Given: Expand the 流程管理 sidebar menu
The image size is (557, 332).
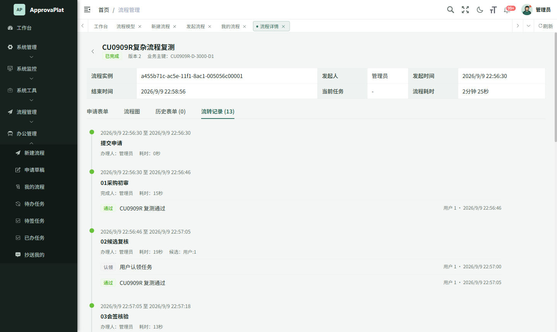Looking at the screenshot, I should coord(39,112).
